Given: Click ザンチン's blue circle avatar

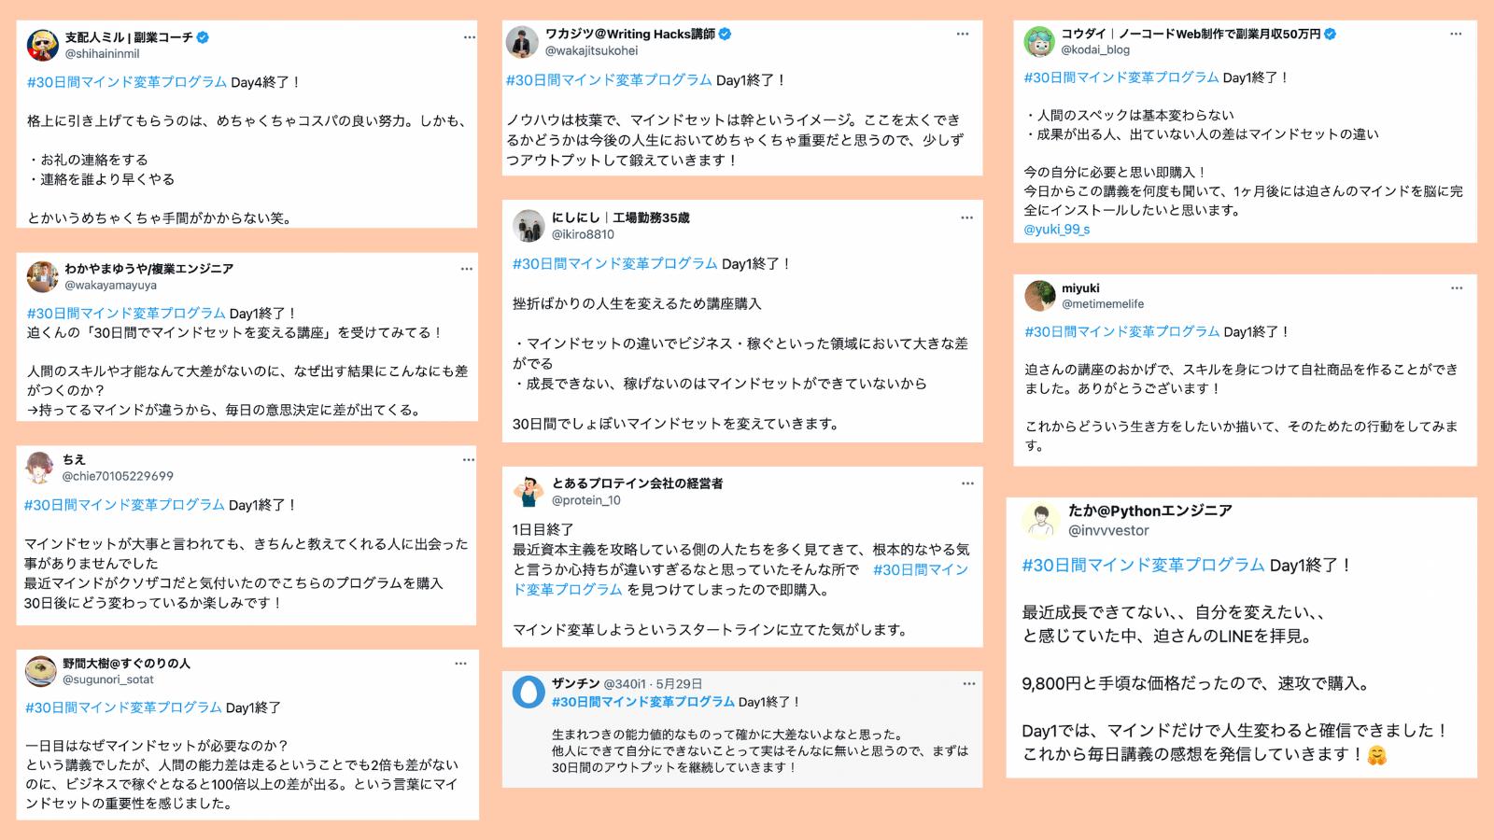Looking at the screenshot, I should click(529, 693).
